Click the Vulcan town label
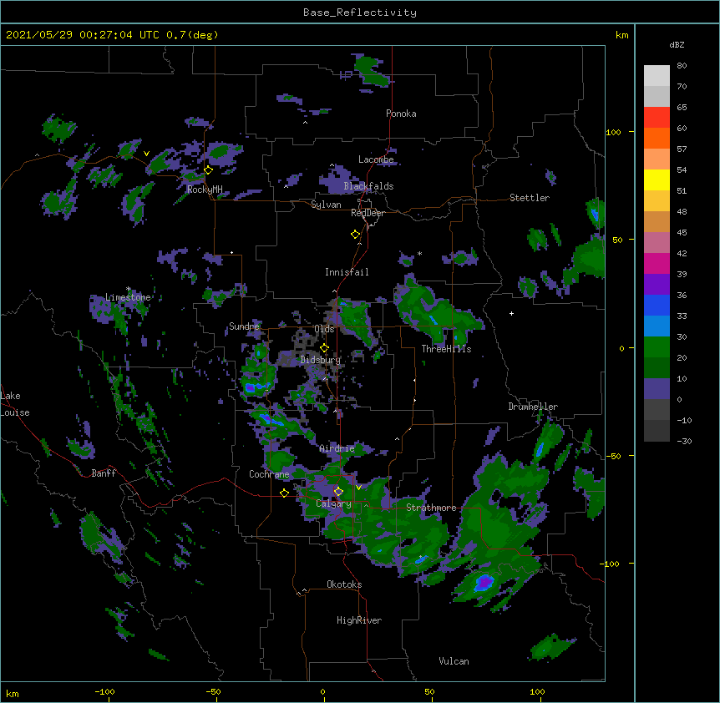 [x=454, y=661]
